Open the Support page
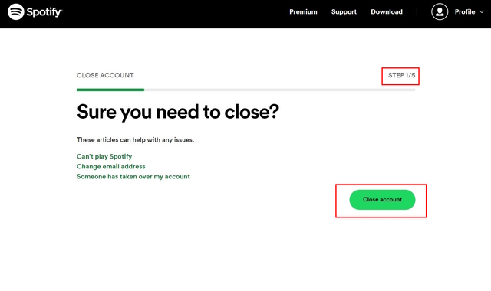491x291 pixels. pyautogui.click(x=344, y=12)
